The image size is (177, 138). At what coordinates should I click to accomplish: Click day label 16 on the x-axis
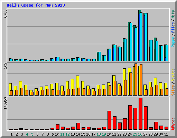point(88,134)
